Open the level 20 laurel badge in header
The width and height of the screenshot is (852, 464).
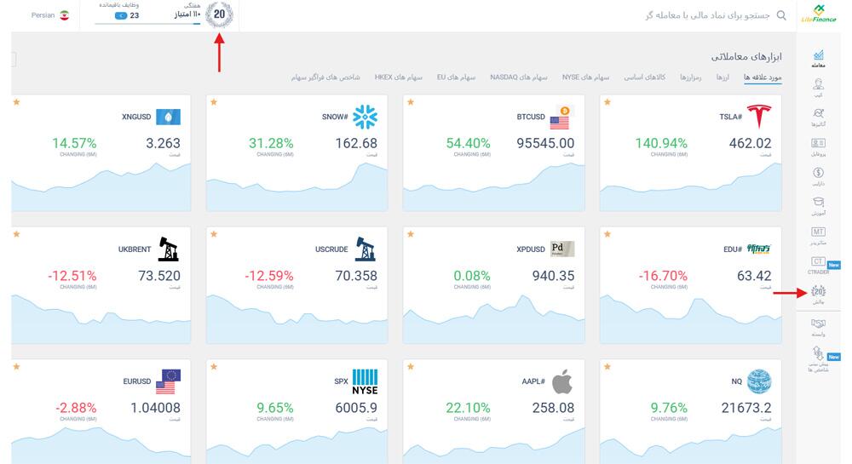[x=220, y=14]
